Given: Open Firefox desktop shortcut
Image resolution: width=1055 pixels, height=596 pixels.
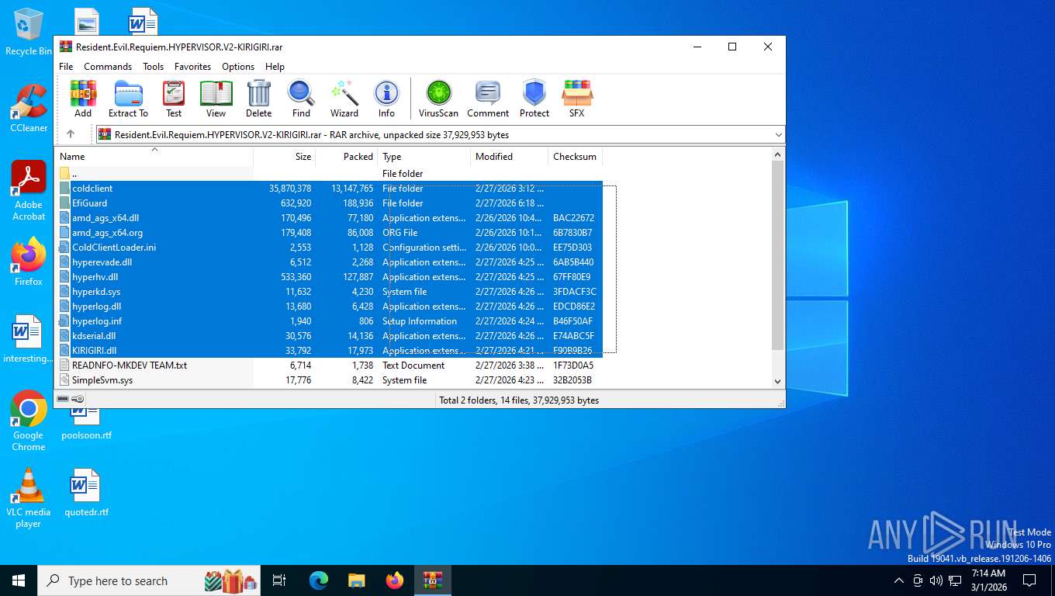Looking at the screenshot, I should click(x=29, y=262).
